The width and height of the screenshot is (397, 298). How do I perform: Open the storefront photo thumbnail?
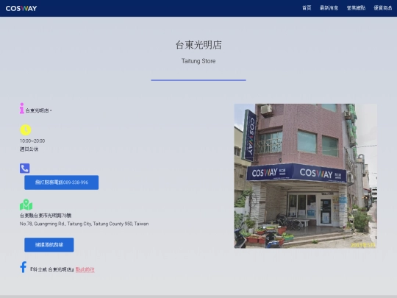(306, 176)
